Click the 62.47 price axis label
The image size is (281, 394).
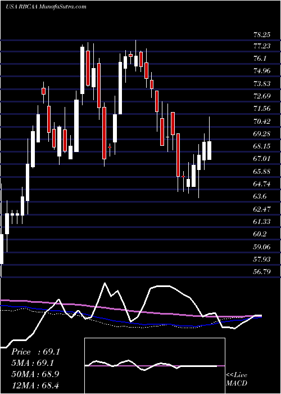coord(262,209)
